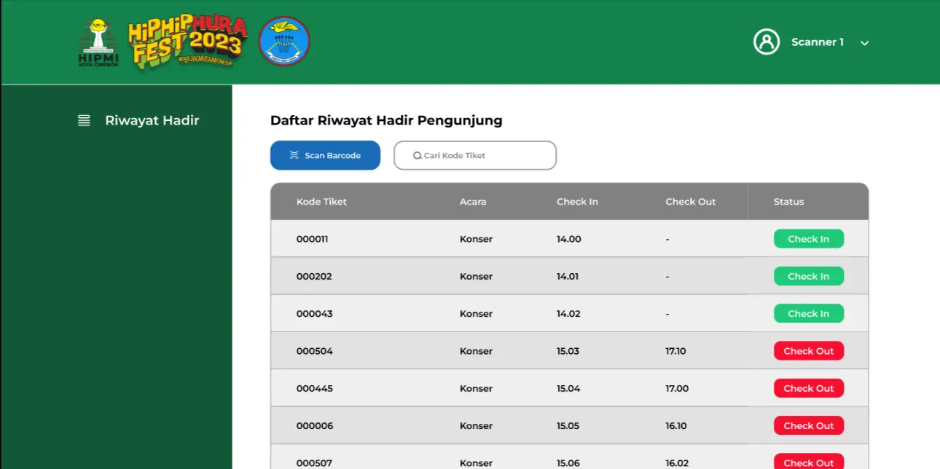Click the barcode icon inside Scan Barcode button
Screen dimensions: 940x469
click(x=294, y=155)
